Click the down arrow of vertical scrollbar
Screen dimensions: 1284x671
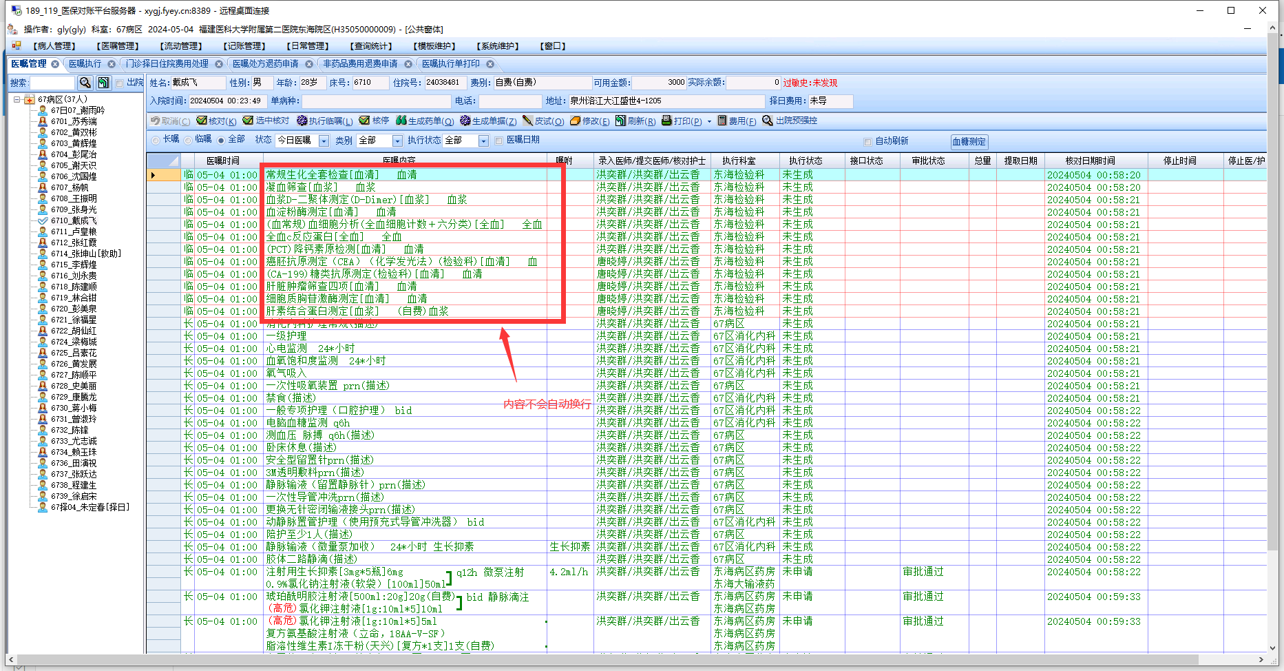(x=1273, y=648)
